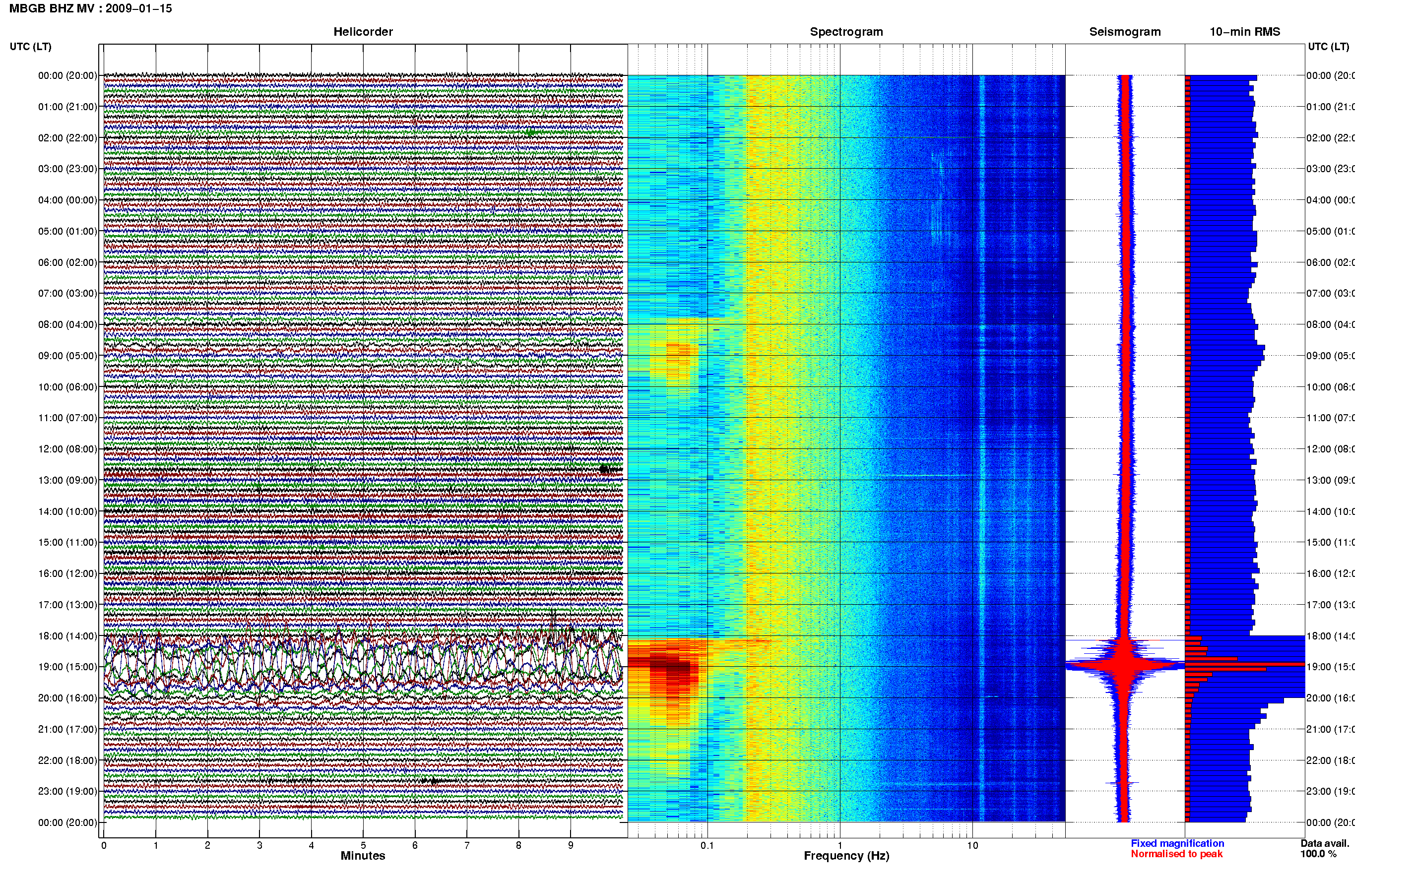
Task: Click left time label '19:00 (15:00)'
Action: 67,667
